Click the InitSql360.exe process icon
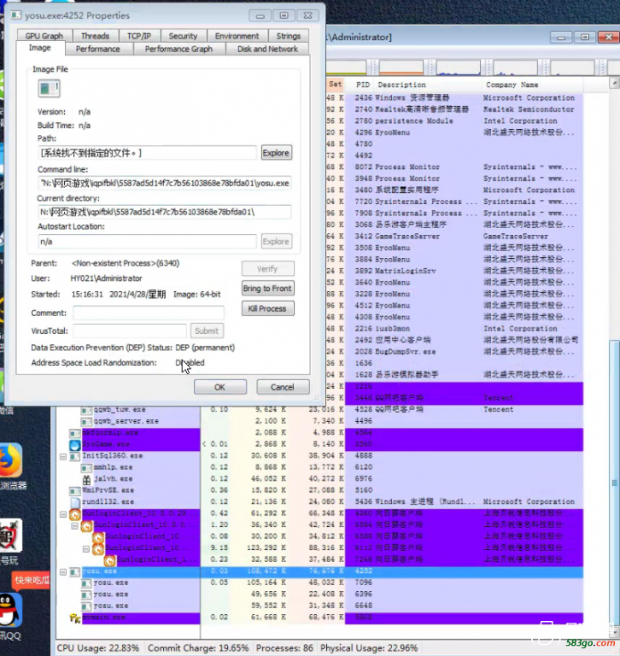Image resolution: width=620 pixels, height=656 pixels. point(75,456)
